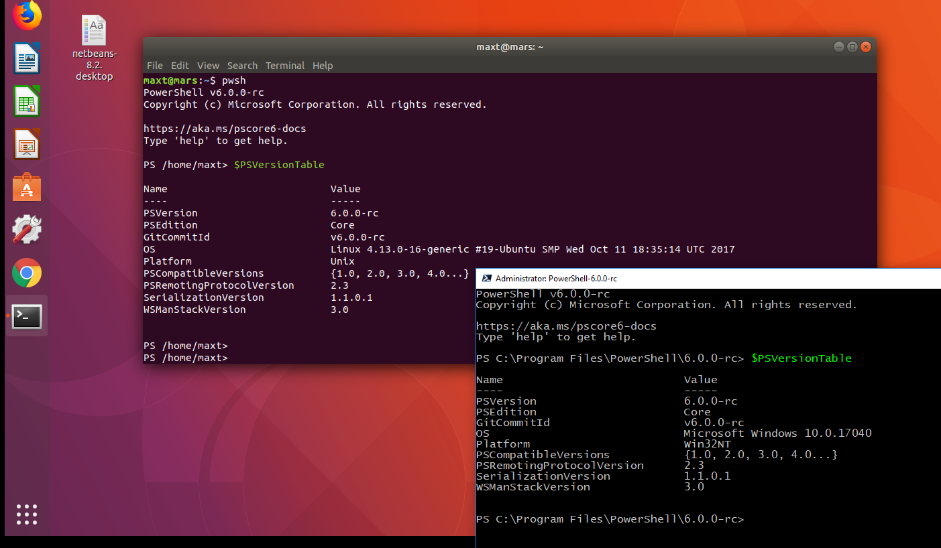Close the maxt@mars terminal window
Image resolution: width=941 pixels, height=548 pixels.
866,47
